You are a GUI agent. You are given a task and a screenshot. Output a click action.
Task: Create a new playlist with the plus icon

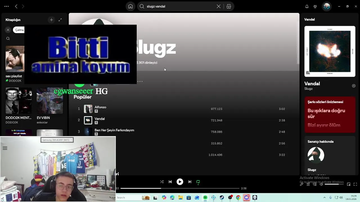pyautogui.click(x=51, y=20)
